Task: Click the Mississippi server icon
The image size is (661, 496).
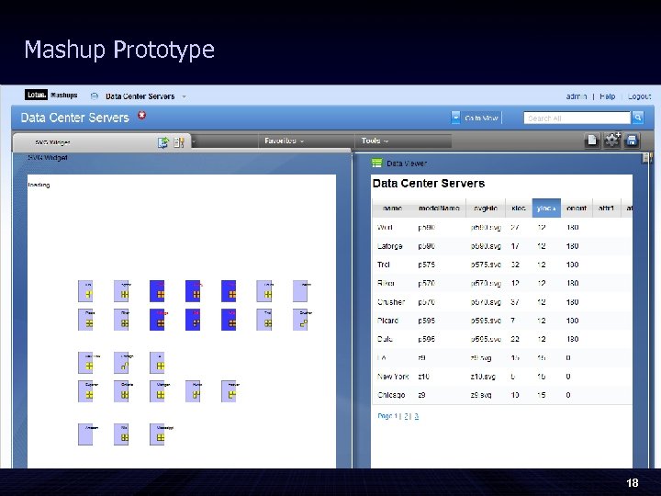Action: [157, 434]
